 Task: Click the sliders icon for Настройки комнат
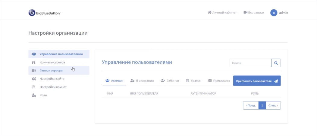pos(34,87)
